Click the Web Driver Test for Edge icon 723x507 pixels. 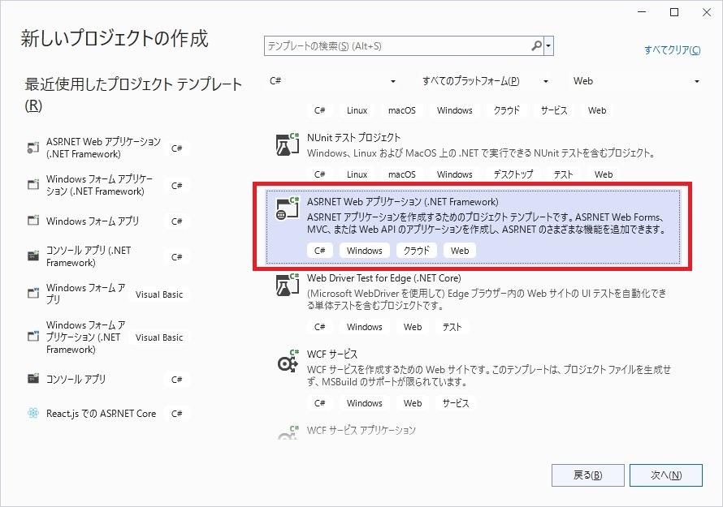[x=288, y=285]
